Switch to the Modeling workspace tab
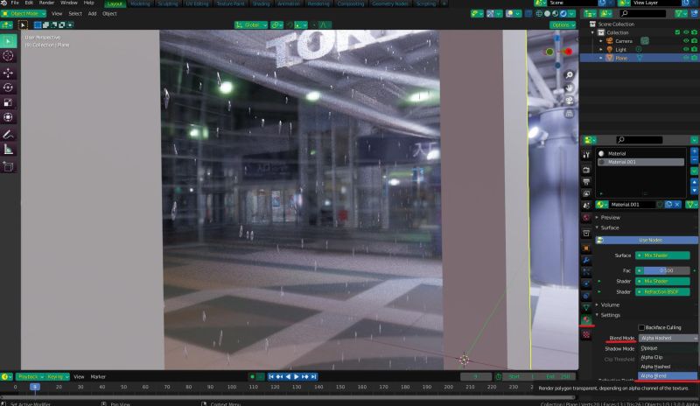700x406 pixels. pyautogui.click(x=140, y=3)
